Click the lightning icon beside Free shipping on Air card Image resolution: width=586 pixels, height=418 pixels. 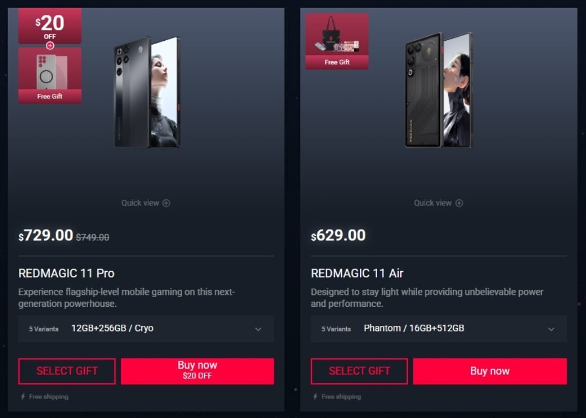pyautogui.click(x=315, y=396)
